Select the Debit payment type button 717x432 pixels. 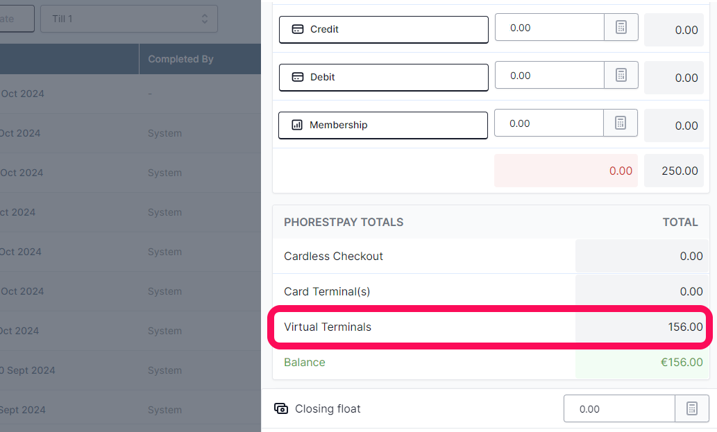pyautogui.click(x=384, y=78)
